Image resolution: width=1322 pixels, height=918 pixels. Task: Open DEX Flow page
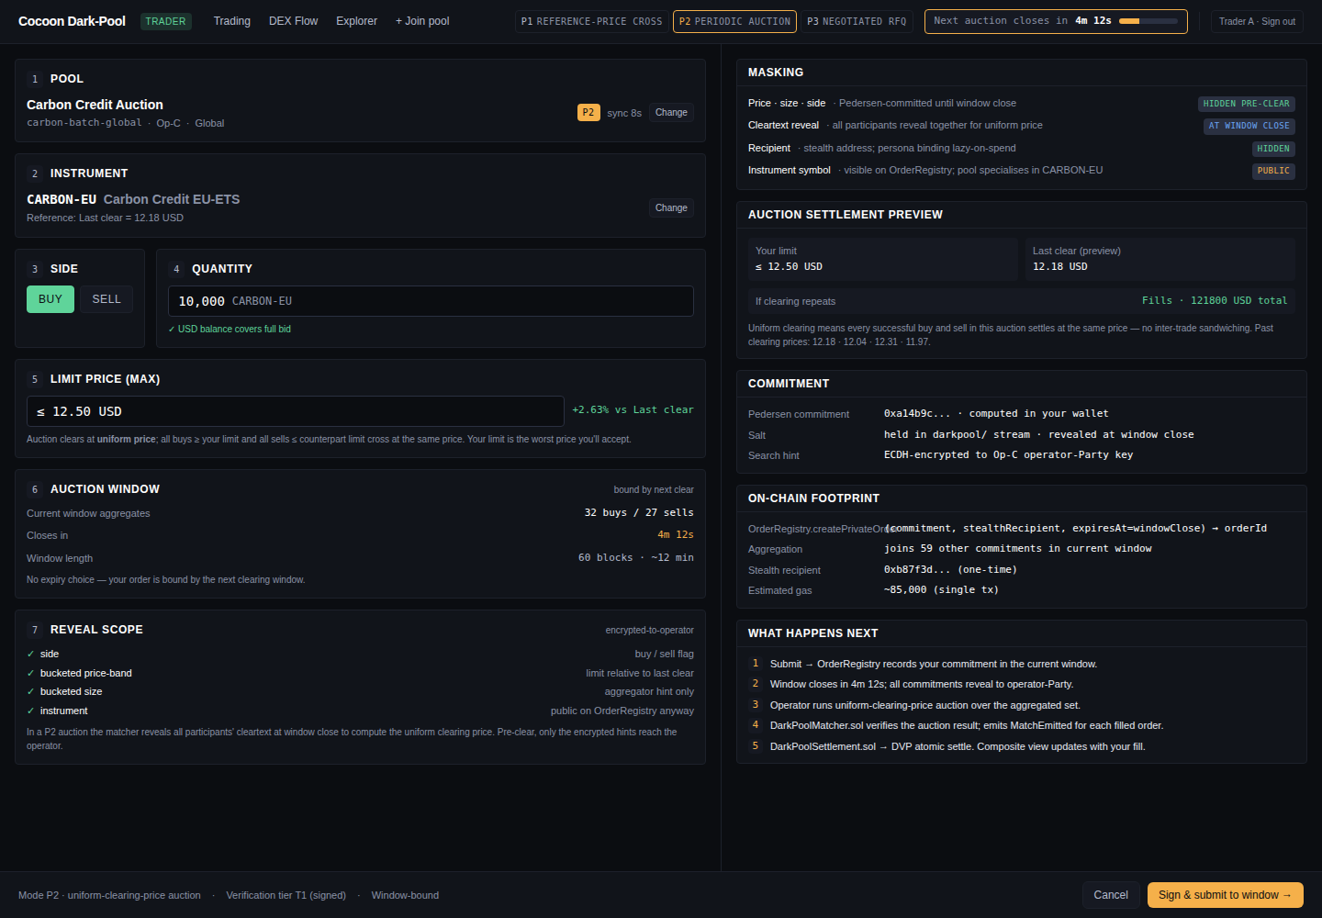(x=293, y=21)
